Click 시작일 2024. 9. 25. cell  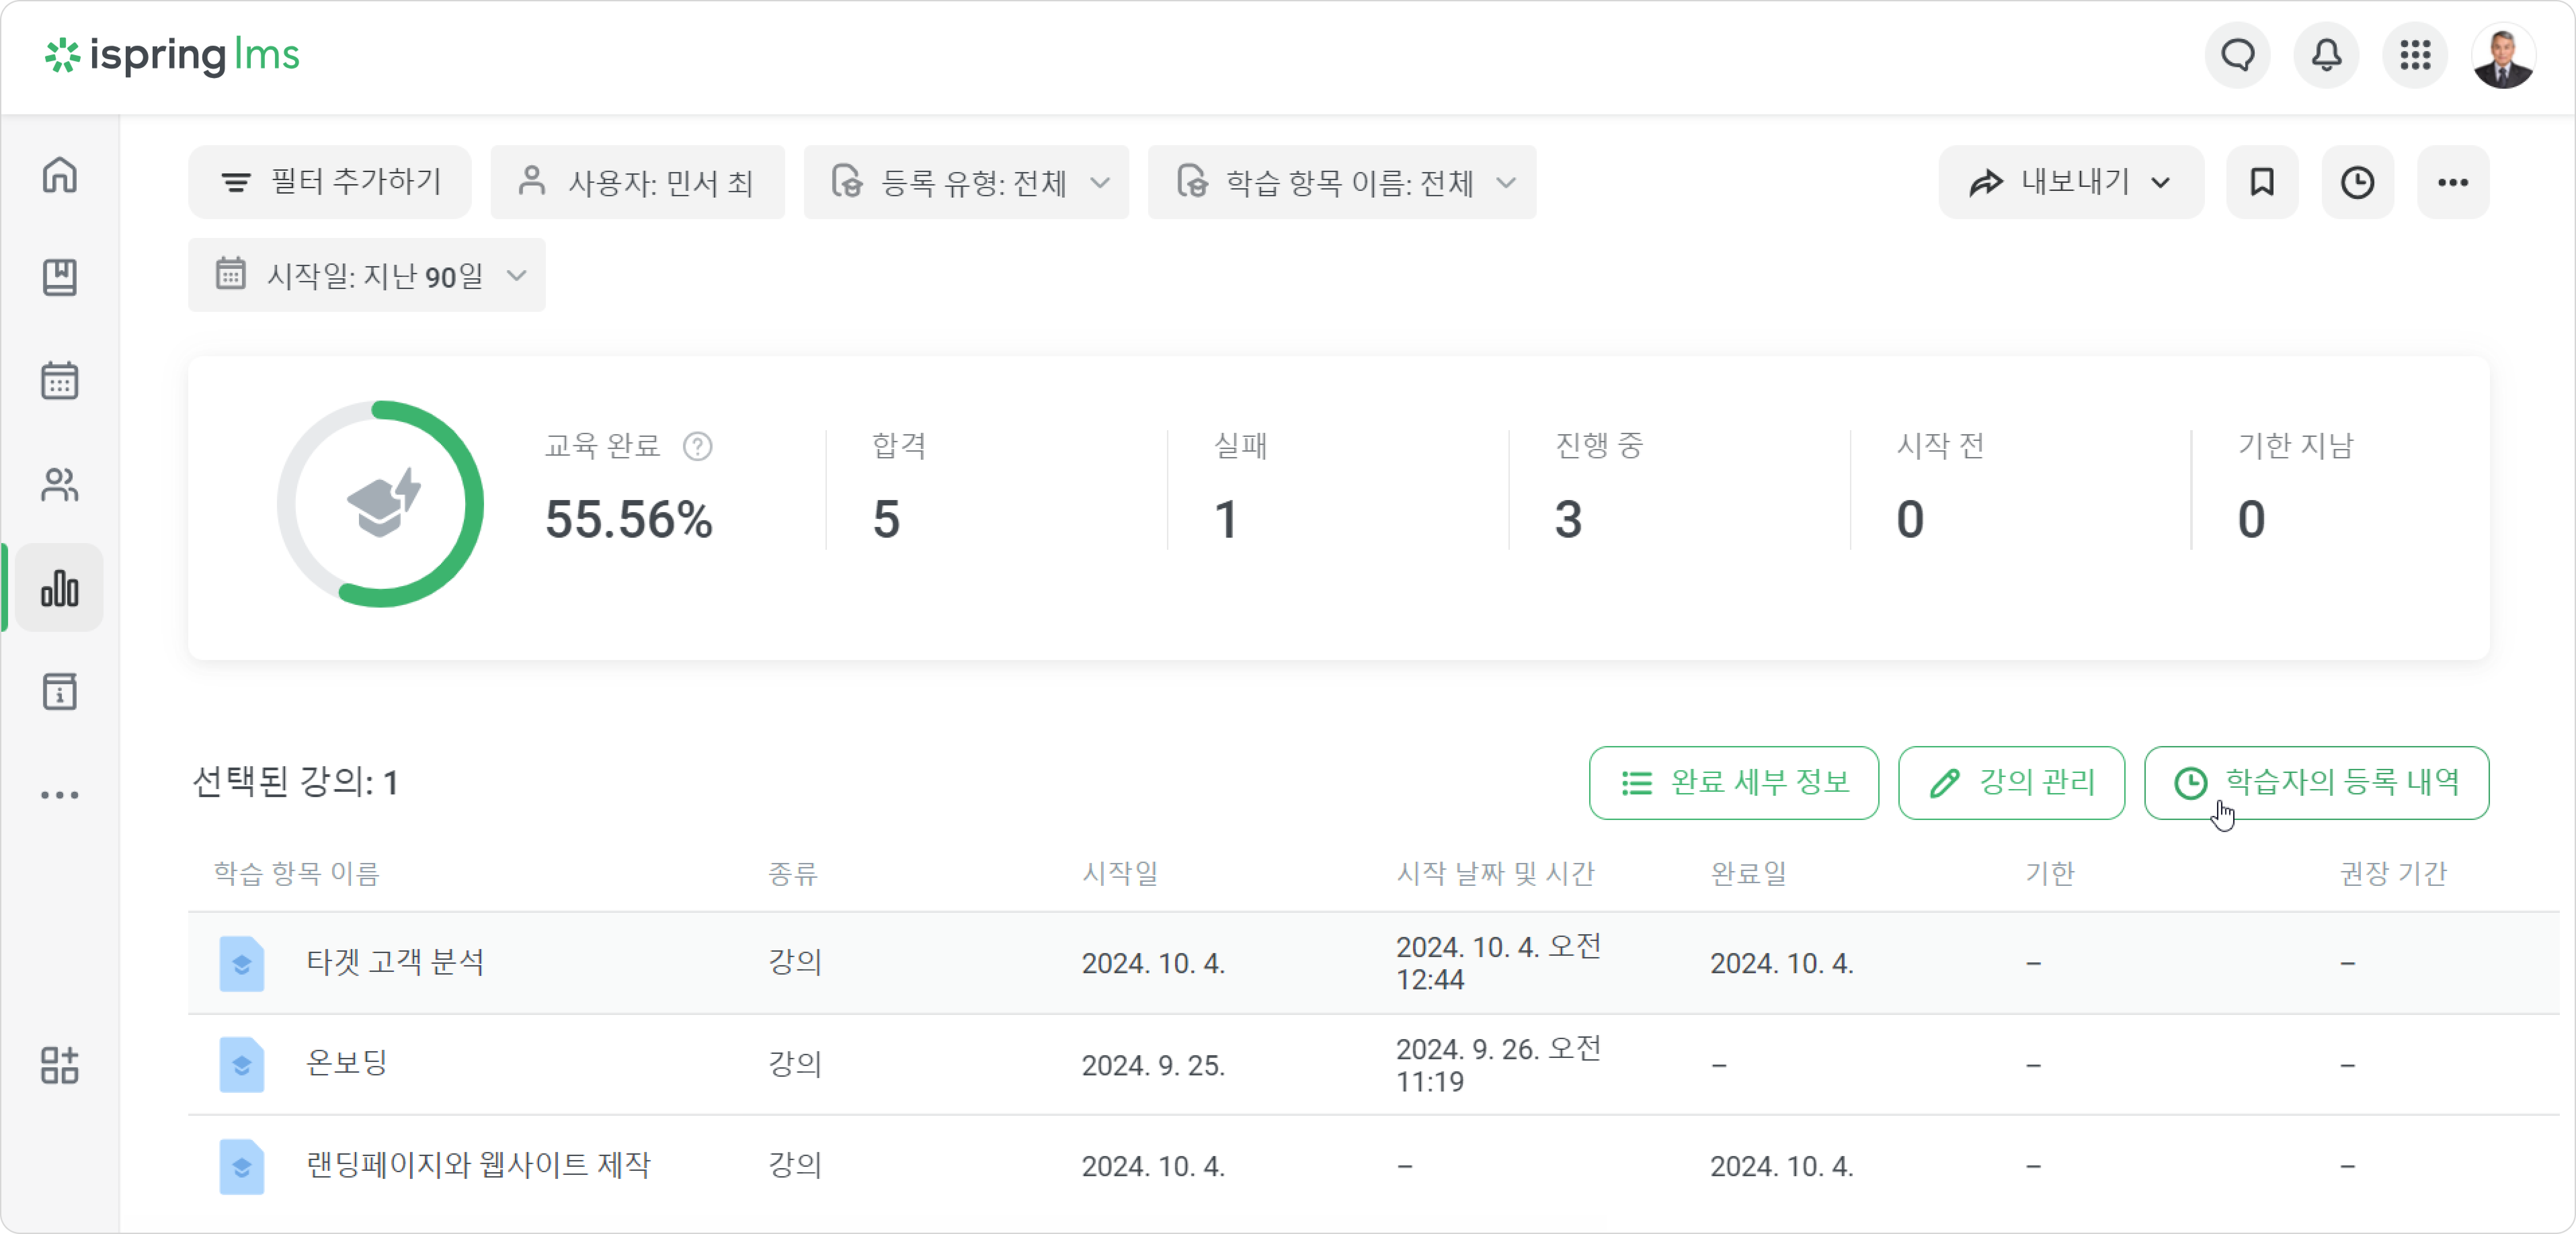click(1153, 1066)
